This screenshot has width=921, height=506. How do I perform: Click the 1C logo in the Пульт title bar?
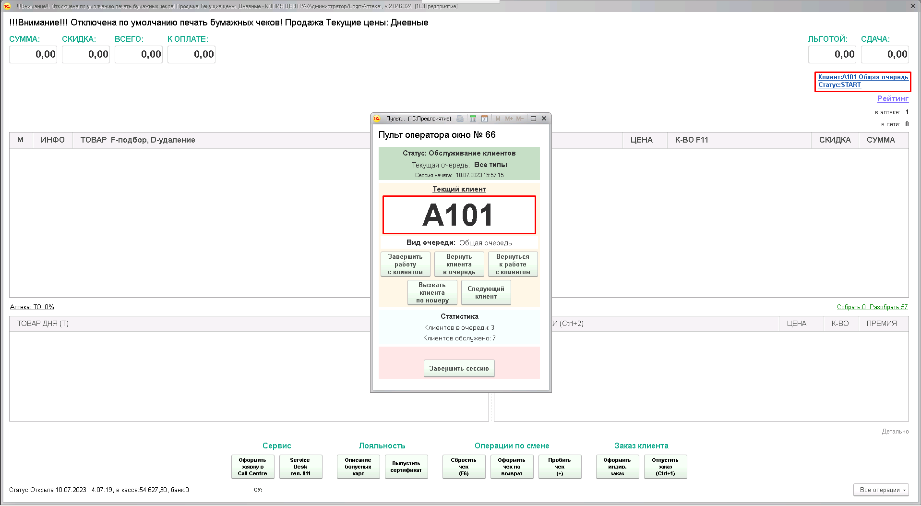click(x=377, y=119)
